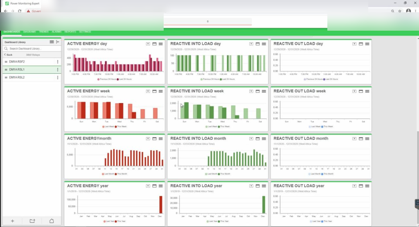This screenshot has width=419, height=227.
Task: Toggle Last 24 Hours in REACTIVE INTO LOAD day
Action: 227,79
